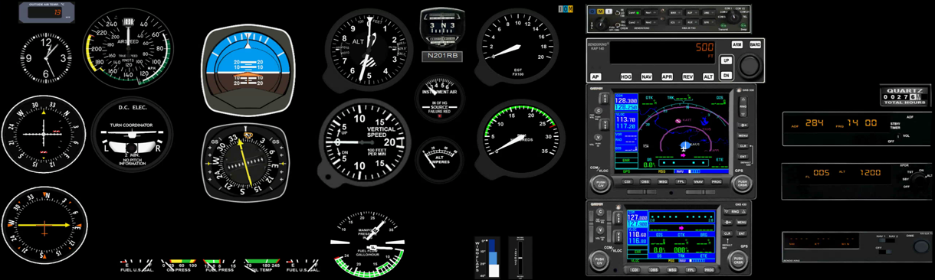Click the MENU button on the GNS 530
The image size is (935, 280).
pos(743,135)
